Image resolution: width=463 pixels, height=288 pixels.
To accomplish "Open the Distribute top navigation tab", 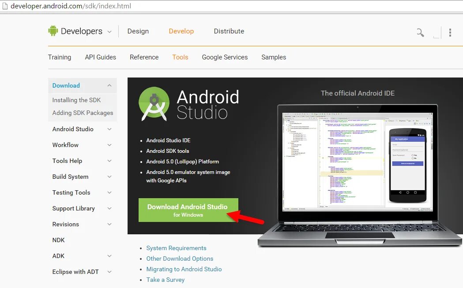I will click(229, 31).
